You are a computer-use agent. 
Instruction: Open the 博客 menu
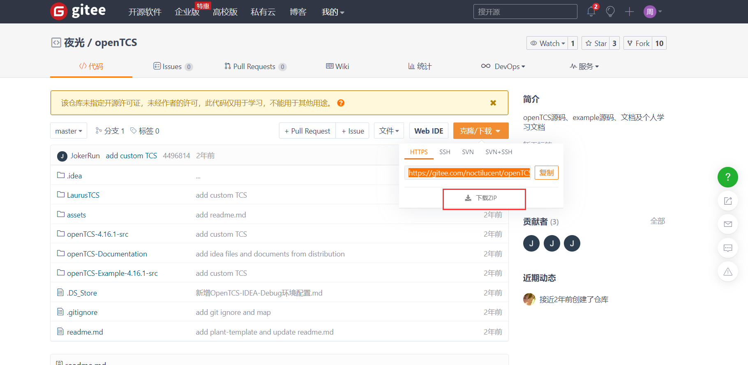point(298,12)
